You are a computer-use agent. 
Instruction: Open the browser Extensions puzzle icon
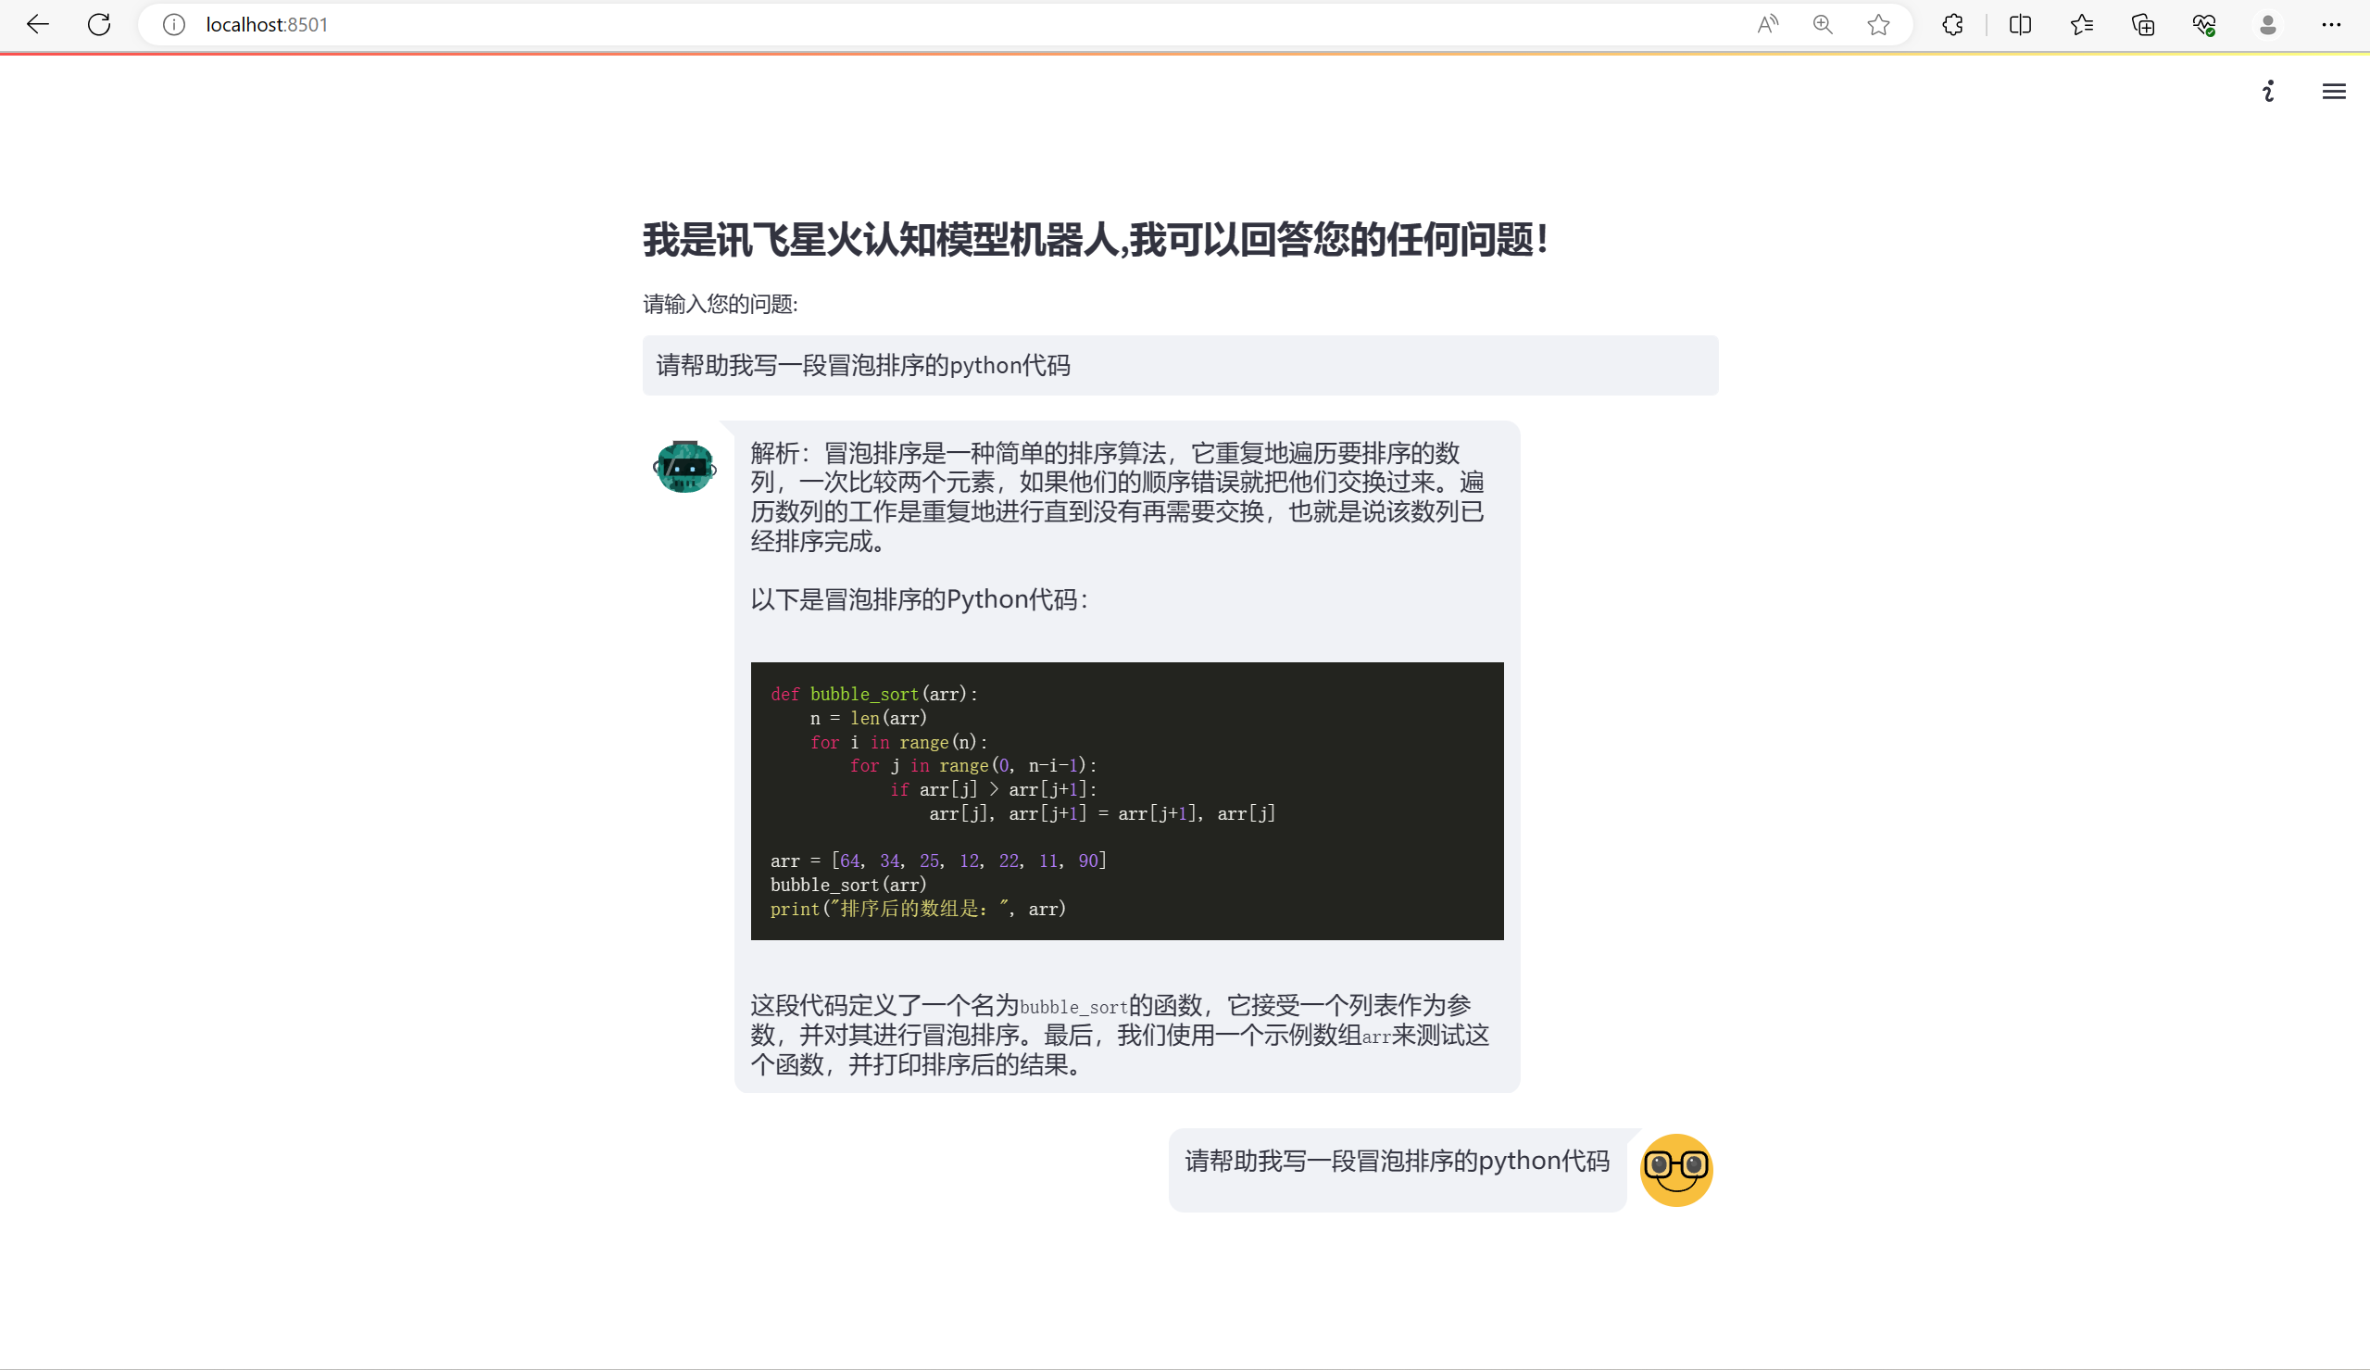[x=1951, y=24]
